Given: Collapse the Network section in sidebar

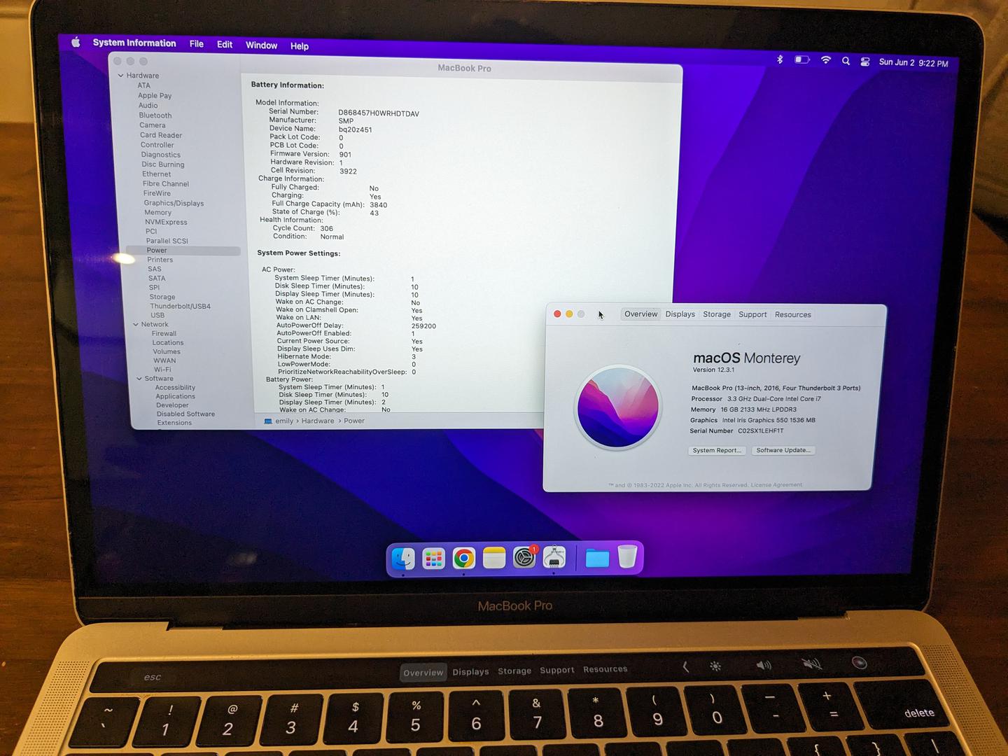Looking at the screenshot, I should click(136, 324).
